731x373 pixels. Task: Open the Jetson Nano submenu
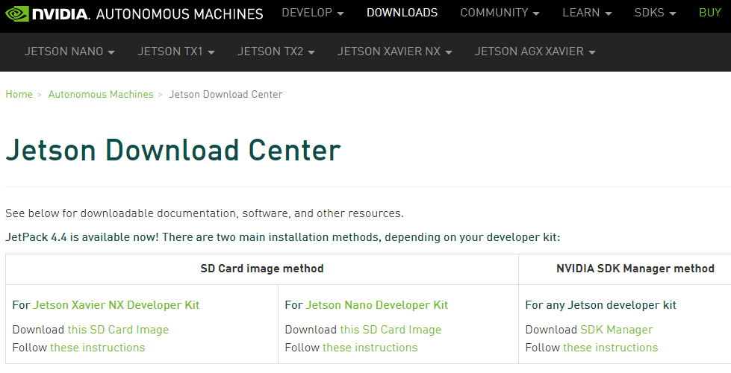(x=69, y=51)
